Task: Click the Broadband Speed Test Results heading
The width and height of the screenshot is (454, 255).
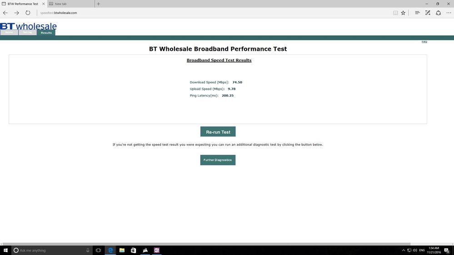Action: coord(219,60)
